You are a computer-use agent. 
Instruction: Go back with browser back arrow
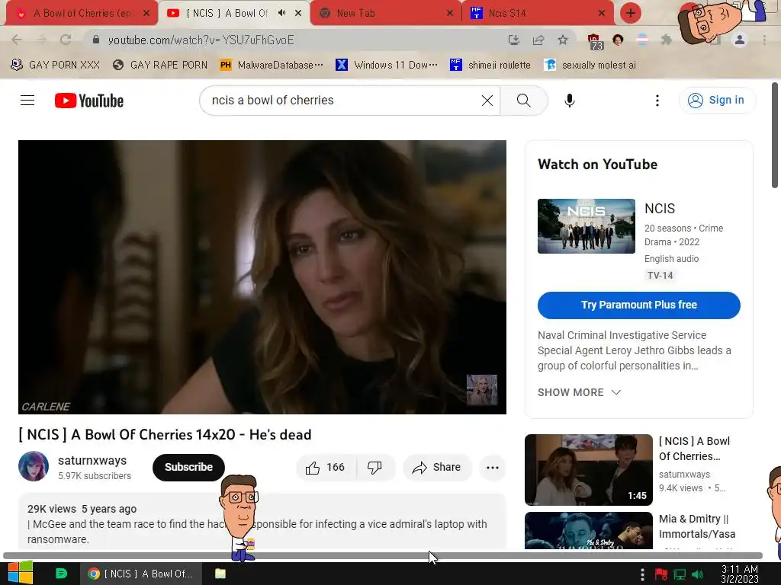click(x=17, y=40)
